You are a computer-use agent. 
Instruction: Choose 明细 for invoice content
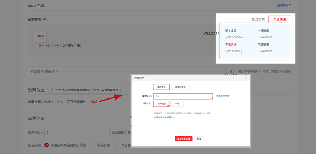pyautogui.click(x=177, y=104)
